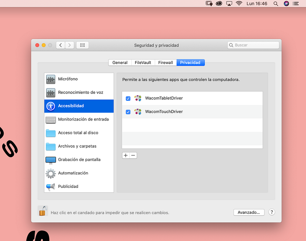Click the Lun 16:46 clock
Viewport: 306px width, 241px height.
pos(257,3)
